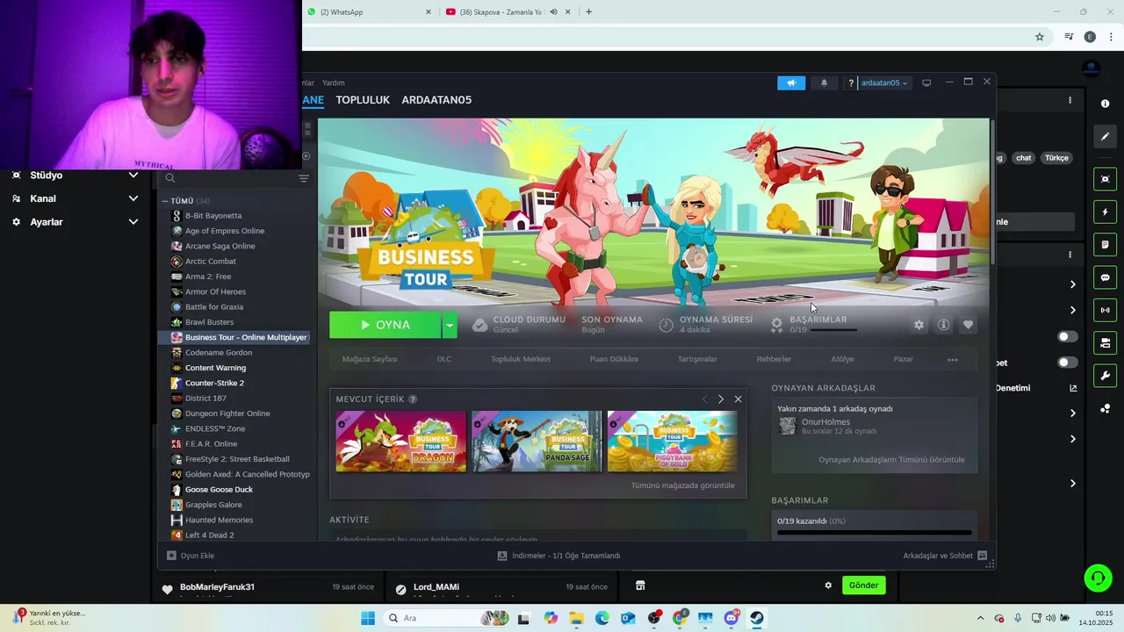The height and width of the screenshot is (632, 1124).
Task: Open the Steam help question mark
Action: 850,83
